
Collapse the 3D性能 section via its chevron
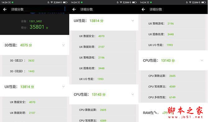point(63,45)
